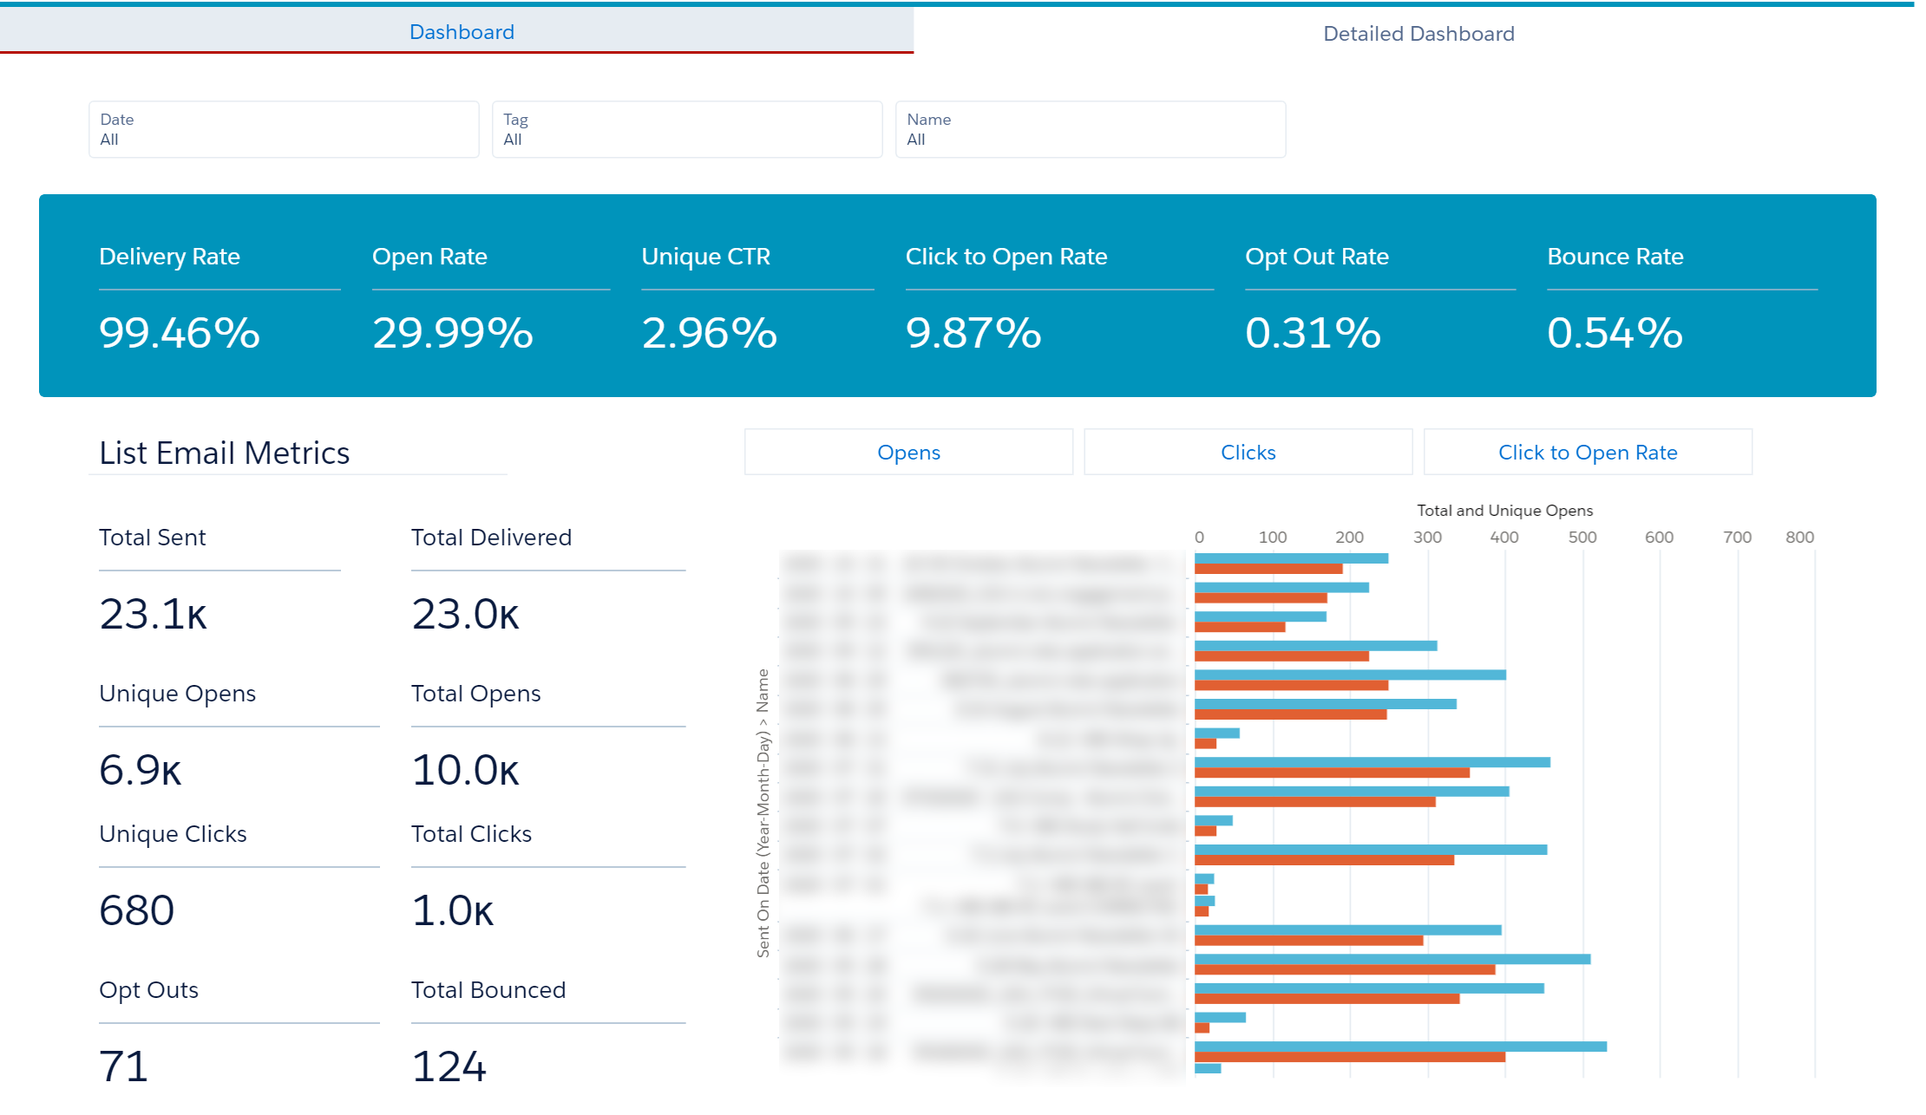
Task: Open the Date filter dropdown
Action: click(x=283, y=129)
